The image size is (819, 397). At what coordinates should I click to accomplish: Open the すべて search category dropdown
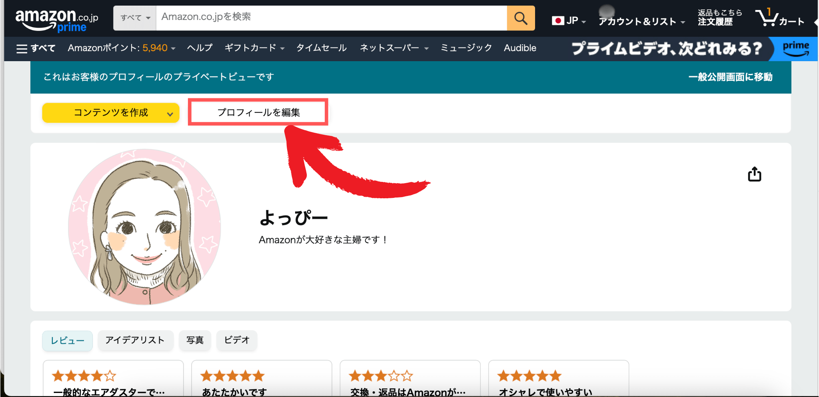[135, 18]
